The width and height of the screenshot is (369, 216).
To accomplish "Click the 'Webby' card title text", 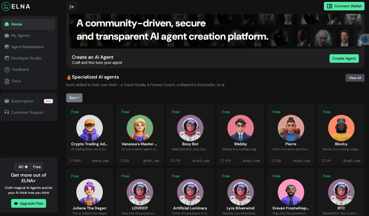I will click(240, 144).
